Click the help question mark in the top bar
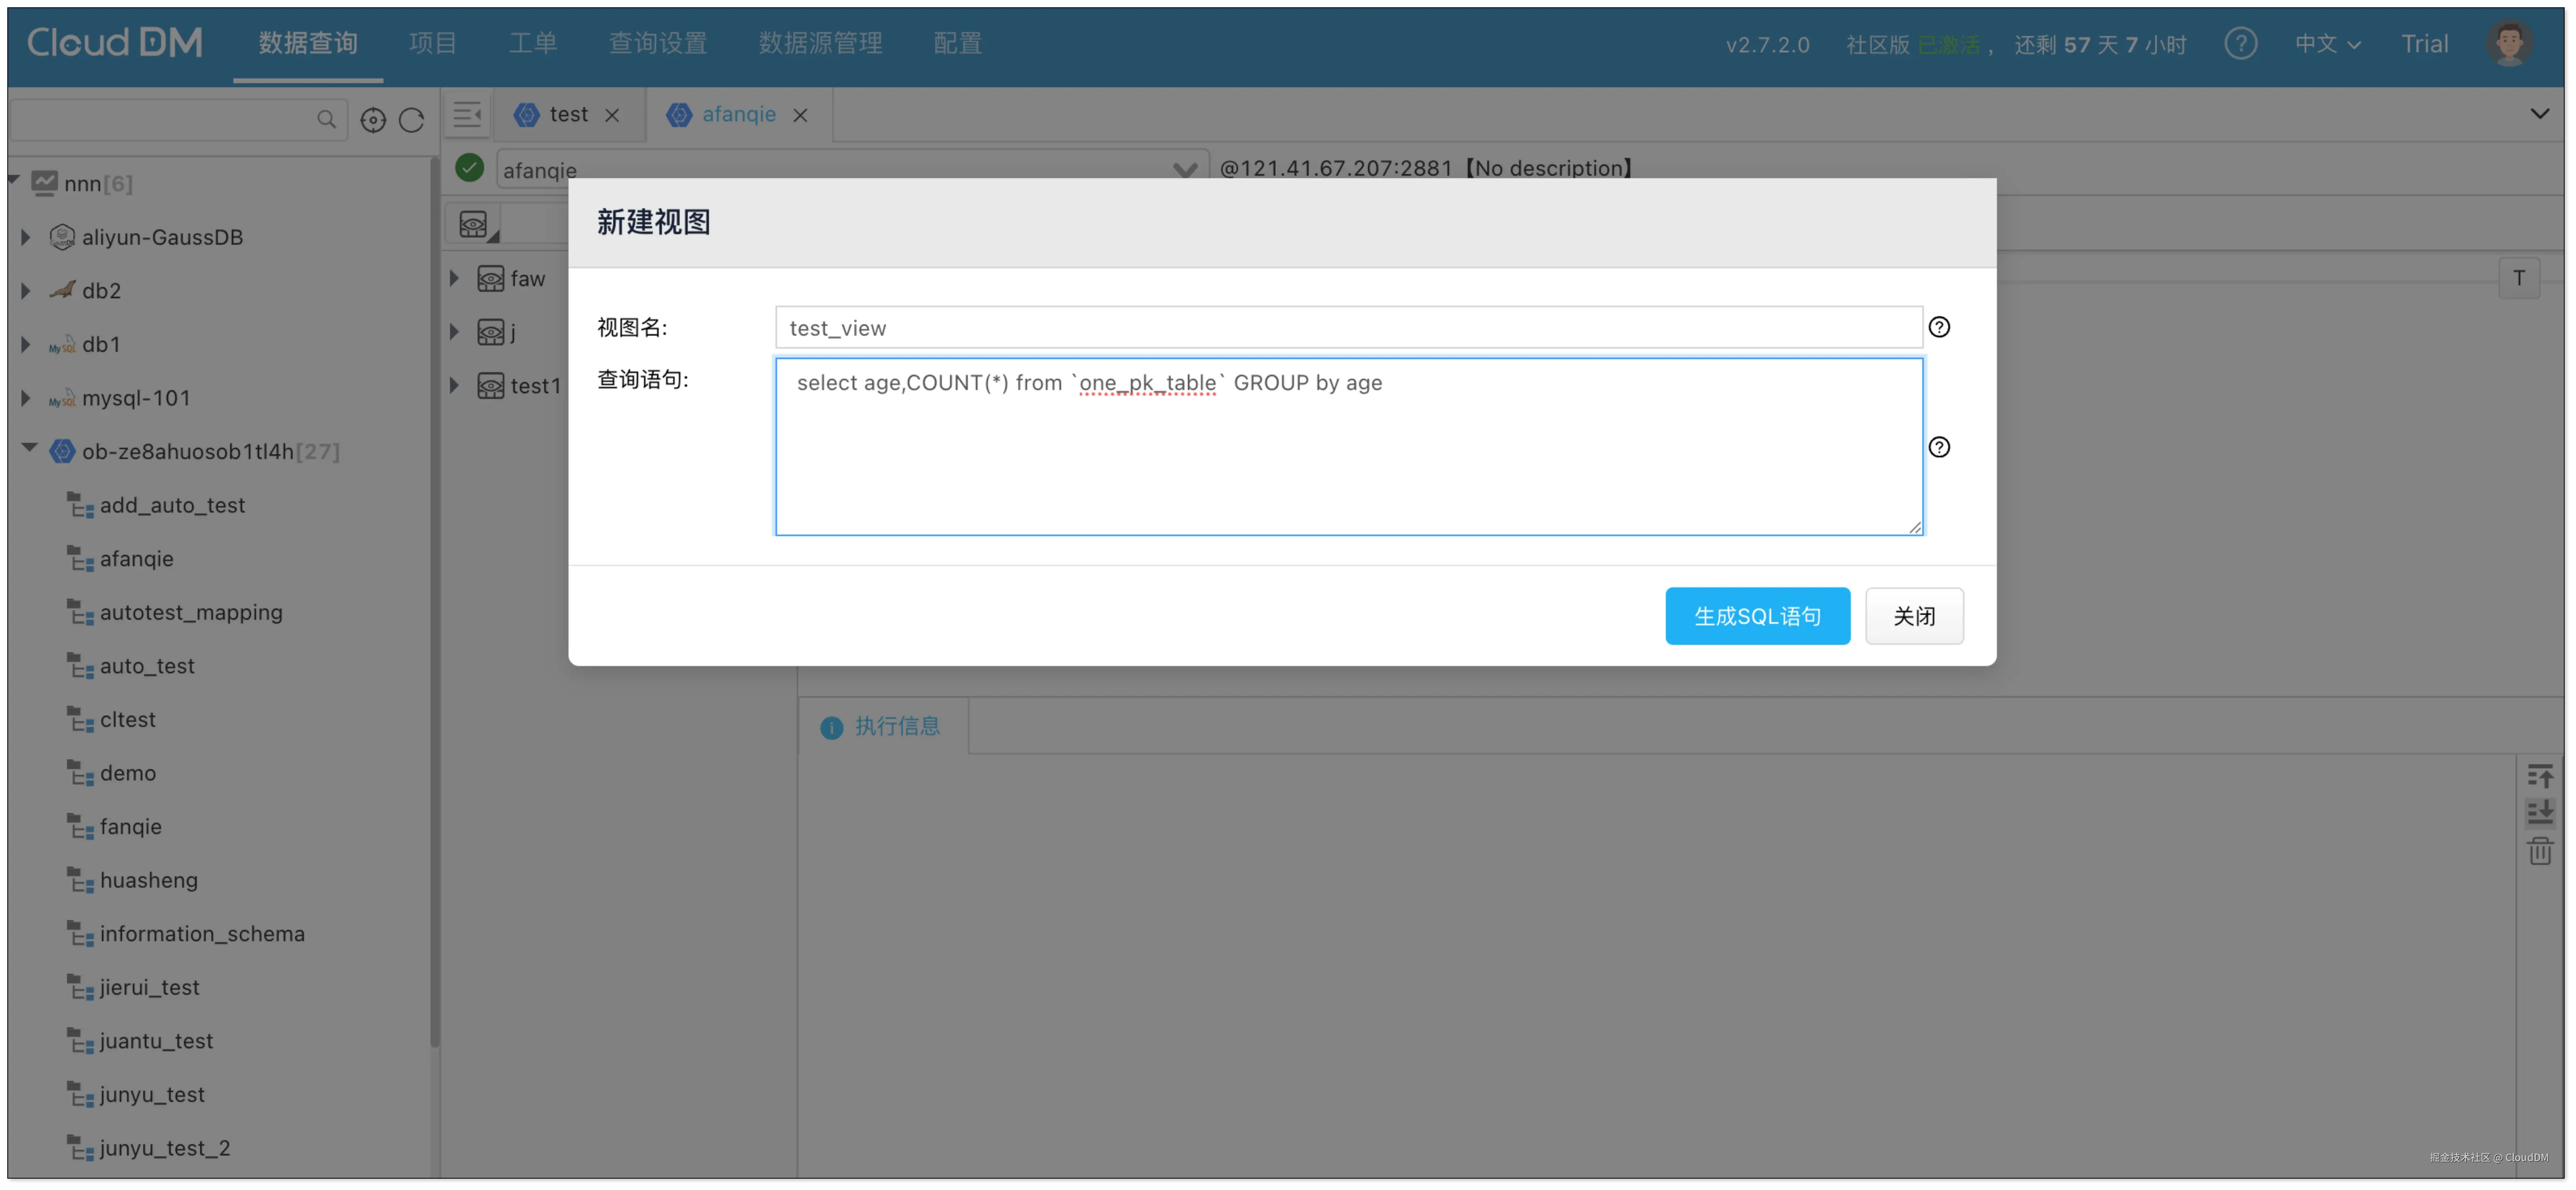Image resolution: width=2576 pixels, height=1190 pixels. click(x=2240, y=44)
